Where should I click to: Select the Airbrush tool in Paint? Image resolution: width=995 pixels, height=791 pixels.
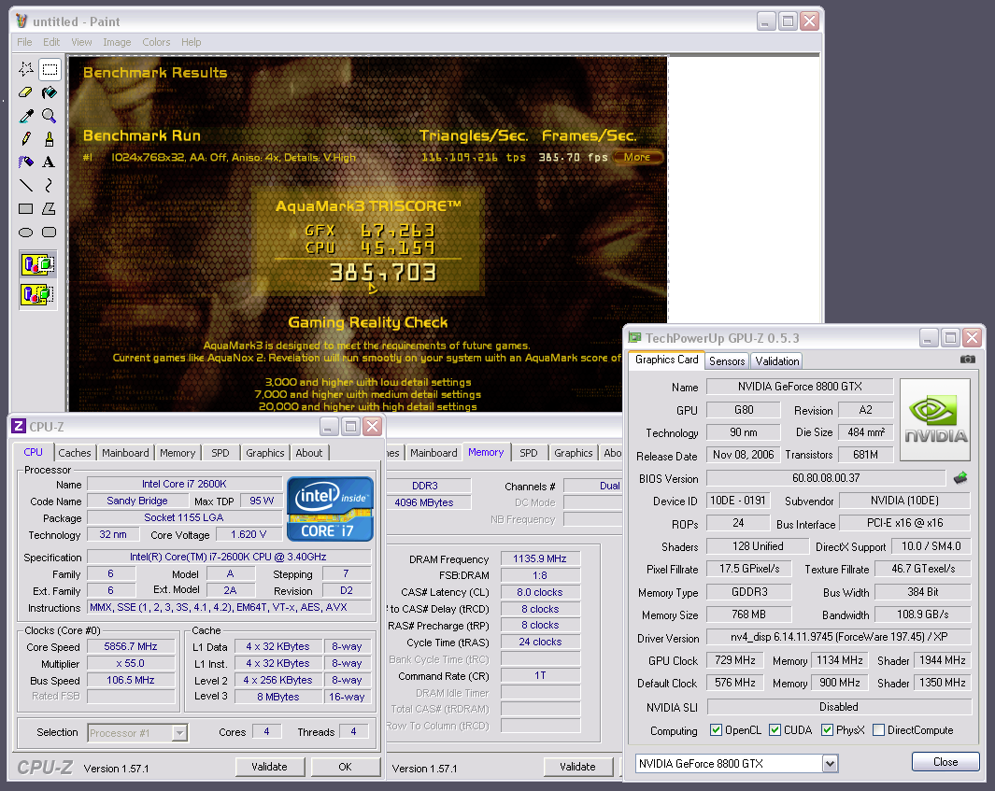(x=26, y=162)
